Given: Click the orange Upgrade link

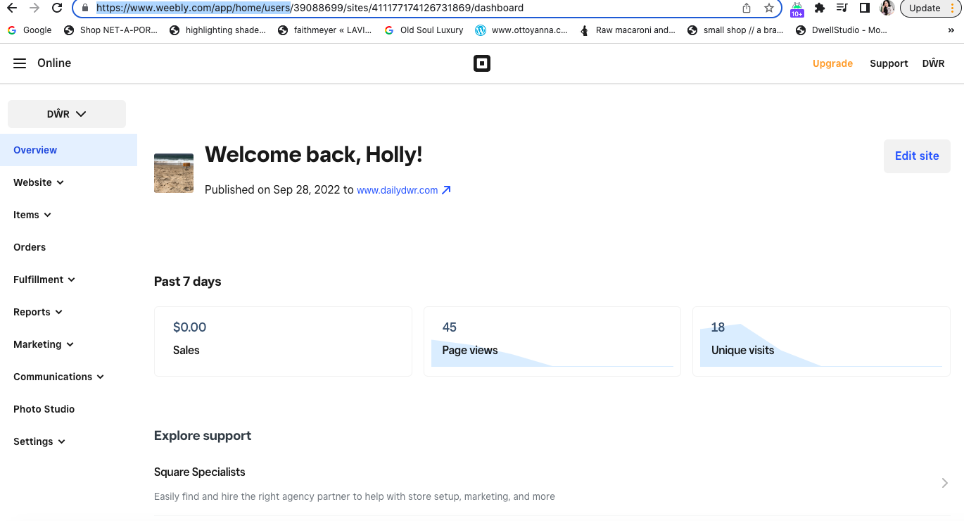Looking at the screenshot, I should [x=832, y=63].
